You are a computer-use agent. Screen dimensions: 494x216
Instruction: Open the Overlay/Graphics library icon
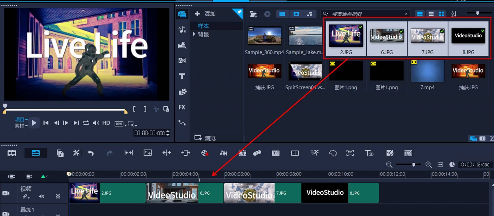(x=182, y=92)
